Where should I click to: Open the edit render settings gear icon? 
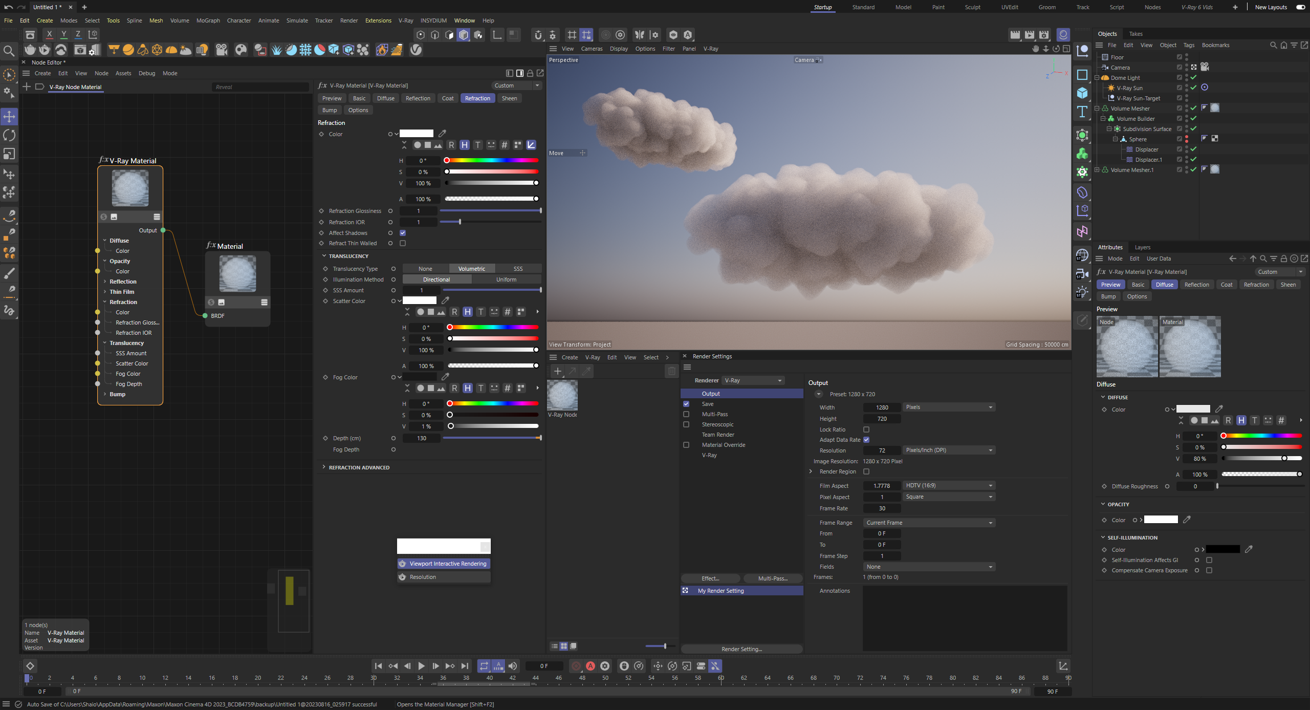point(1044,35)
